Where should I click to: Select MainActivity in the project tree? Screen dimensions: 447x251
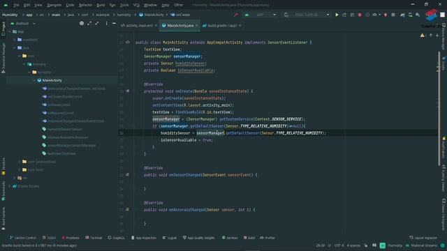click(x=52, y=80)
